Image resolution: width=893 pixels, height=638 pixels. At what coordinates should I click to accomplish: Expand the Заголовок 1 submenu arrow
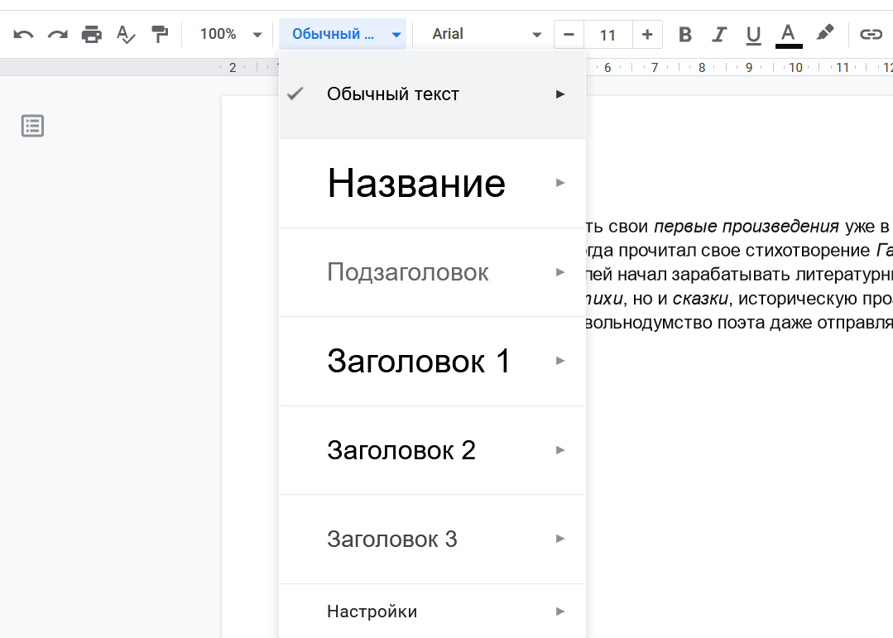pos(560,361)
